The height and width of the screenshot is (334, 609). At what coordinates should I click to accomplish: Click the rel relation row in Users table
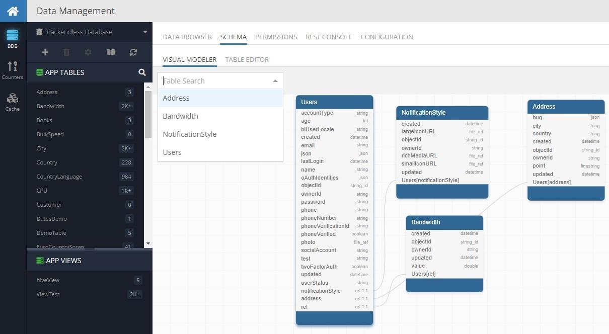tap(334, 307)
